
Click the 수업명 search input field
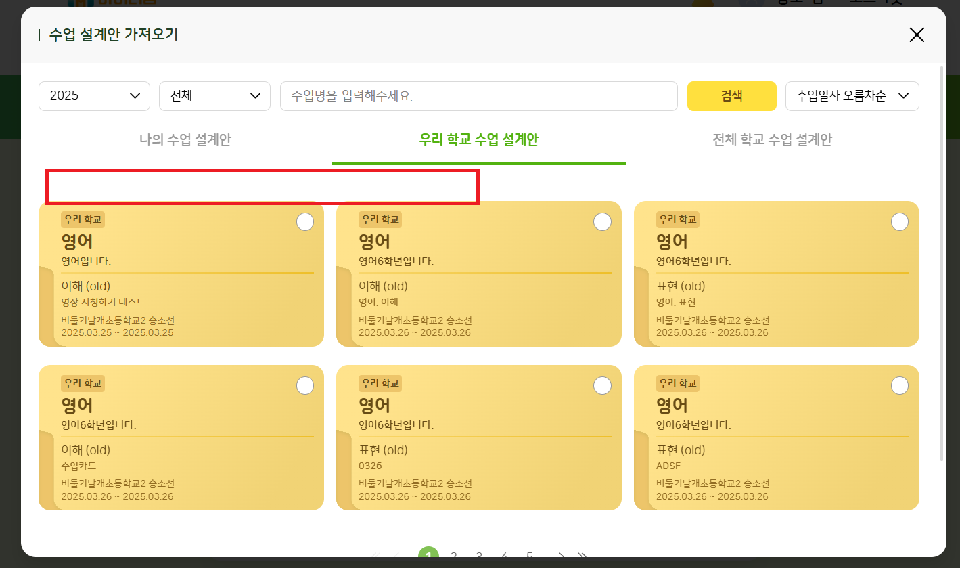[478, 96]
